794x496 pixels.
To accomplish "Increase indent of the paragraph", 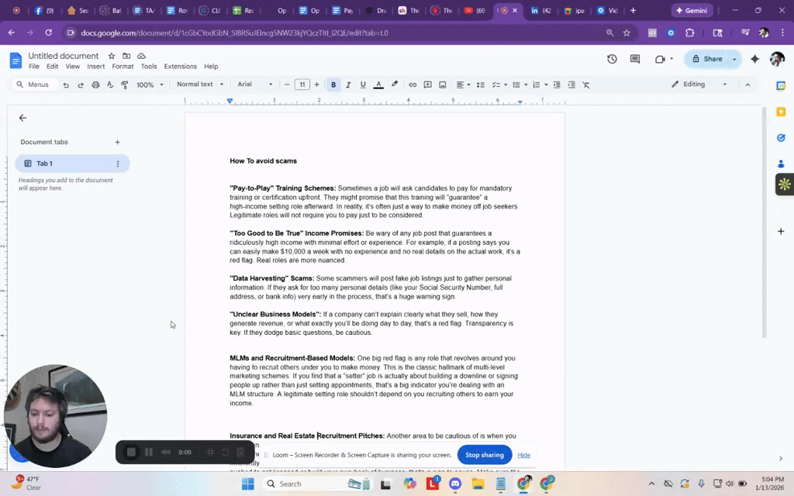I will click(x=571, y=85).
